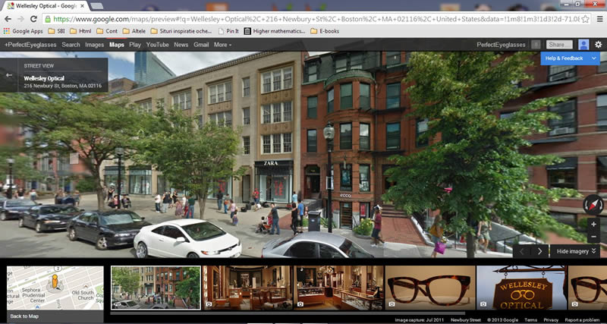Select the street view exterior thumbnail
The image size is (607, 324).
click(156, 288)
